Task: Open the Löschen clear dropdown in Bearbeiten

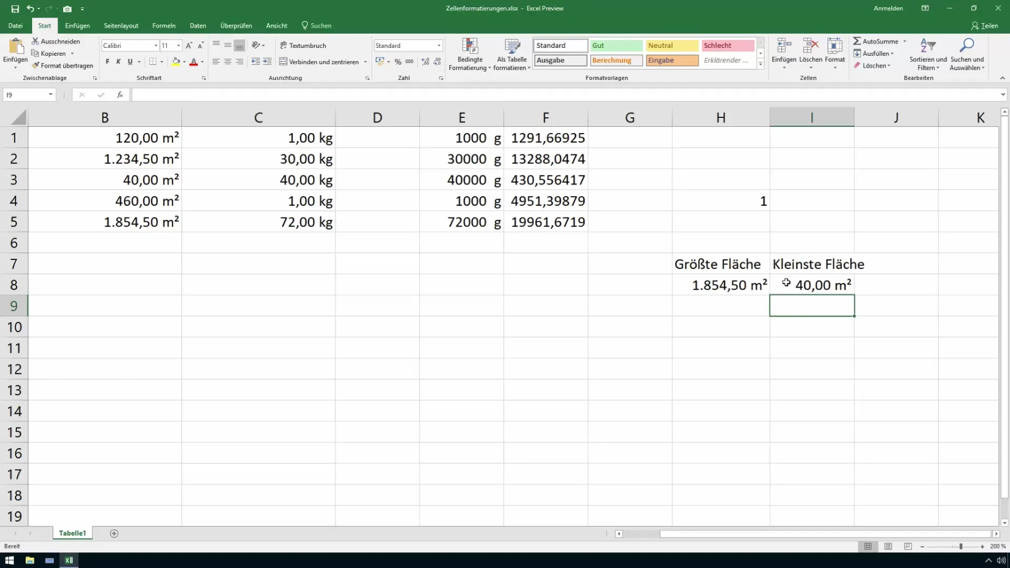Action: point(872,66)
